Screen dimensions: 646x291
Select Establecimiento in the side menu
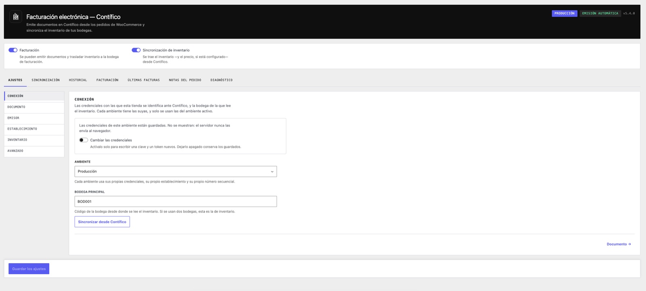click(34, 129)
